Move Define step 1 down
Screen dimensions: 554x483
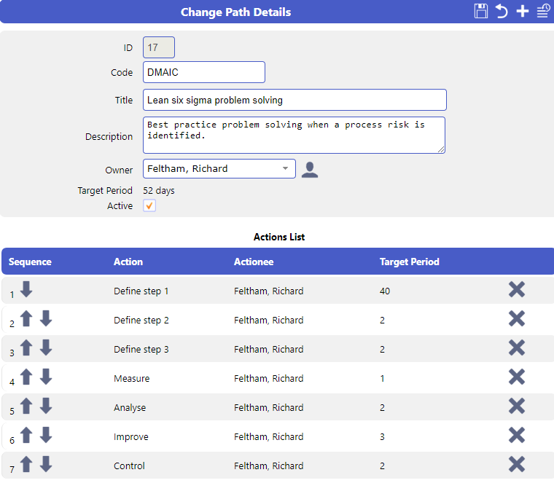(x=26, y=289)
